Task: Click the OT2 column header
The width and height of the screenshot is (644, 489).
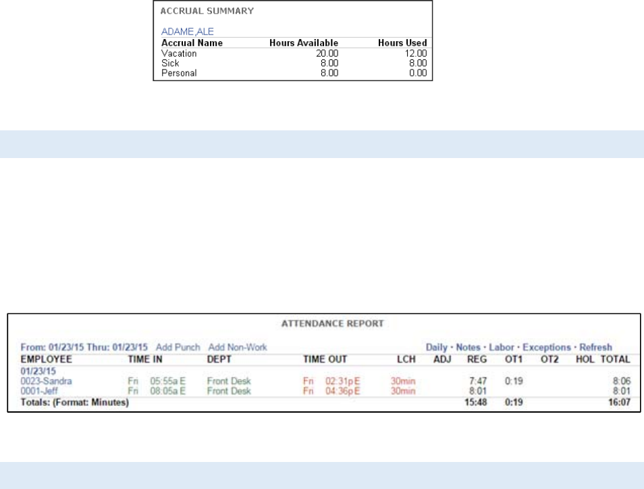Action: coord(549,359)
